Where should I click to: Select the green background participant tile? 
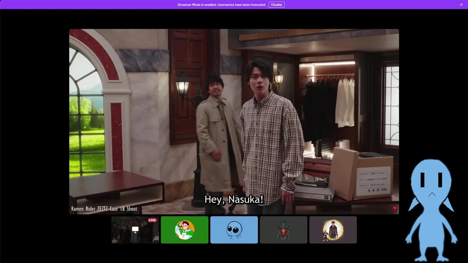(185, 230)
